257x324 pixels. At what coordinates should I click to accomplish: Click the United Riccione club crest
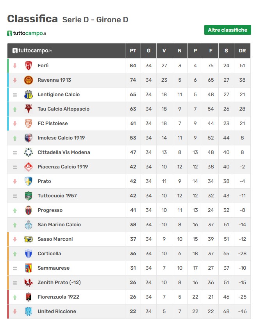[x=29, y=311]
